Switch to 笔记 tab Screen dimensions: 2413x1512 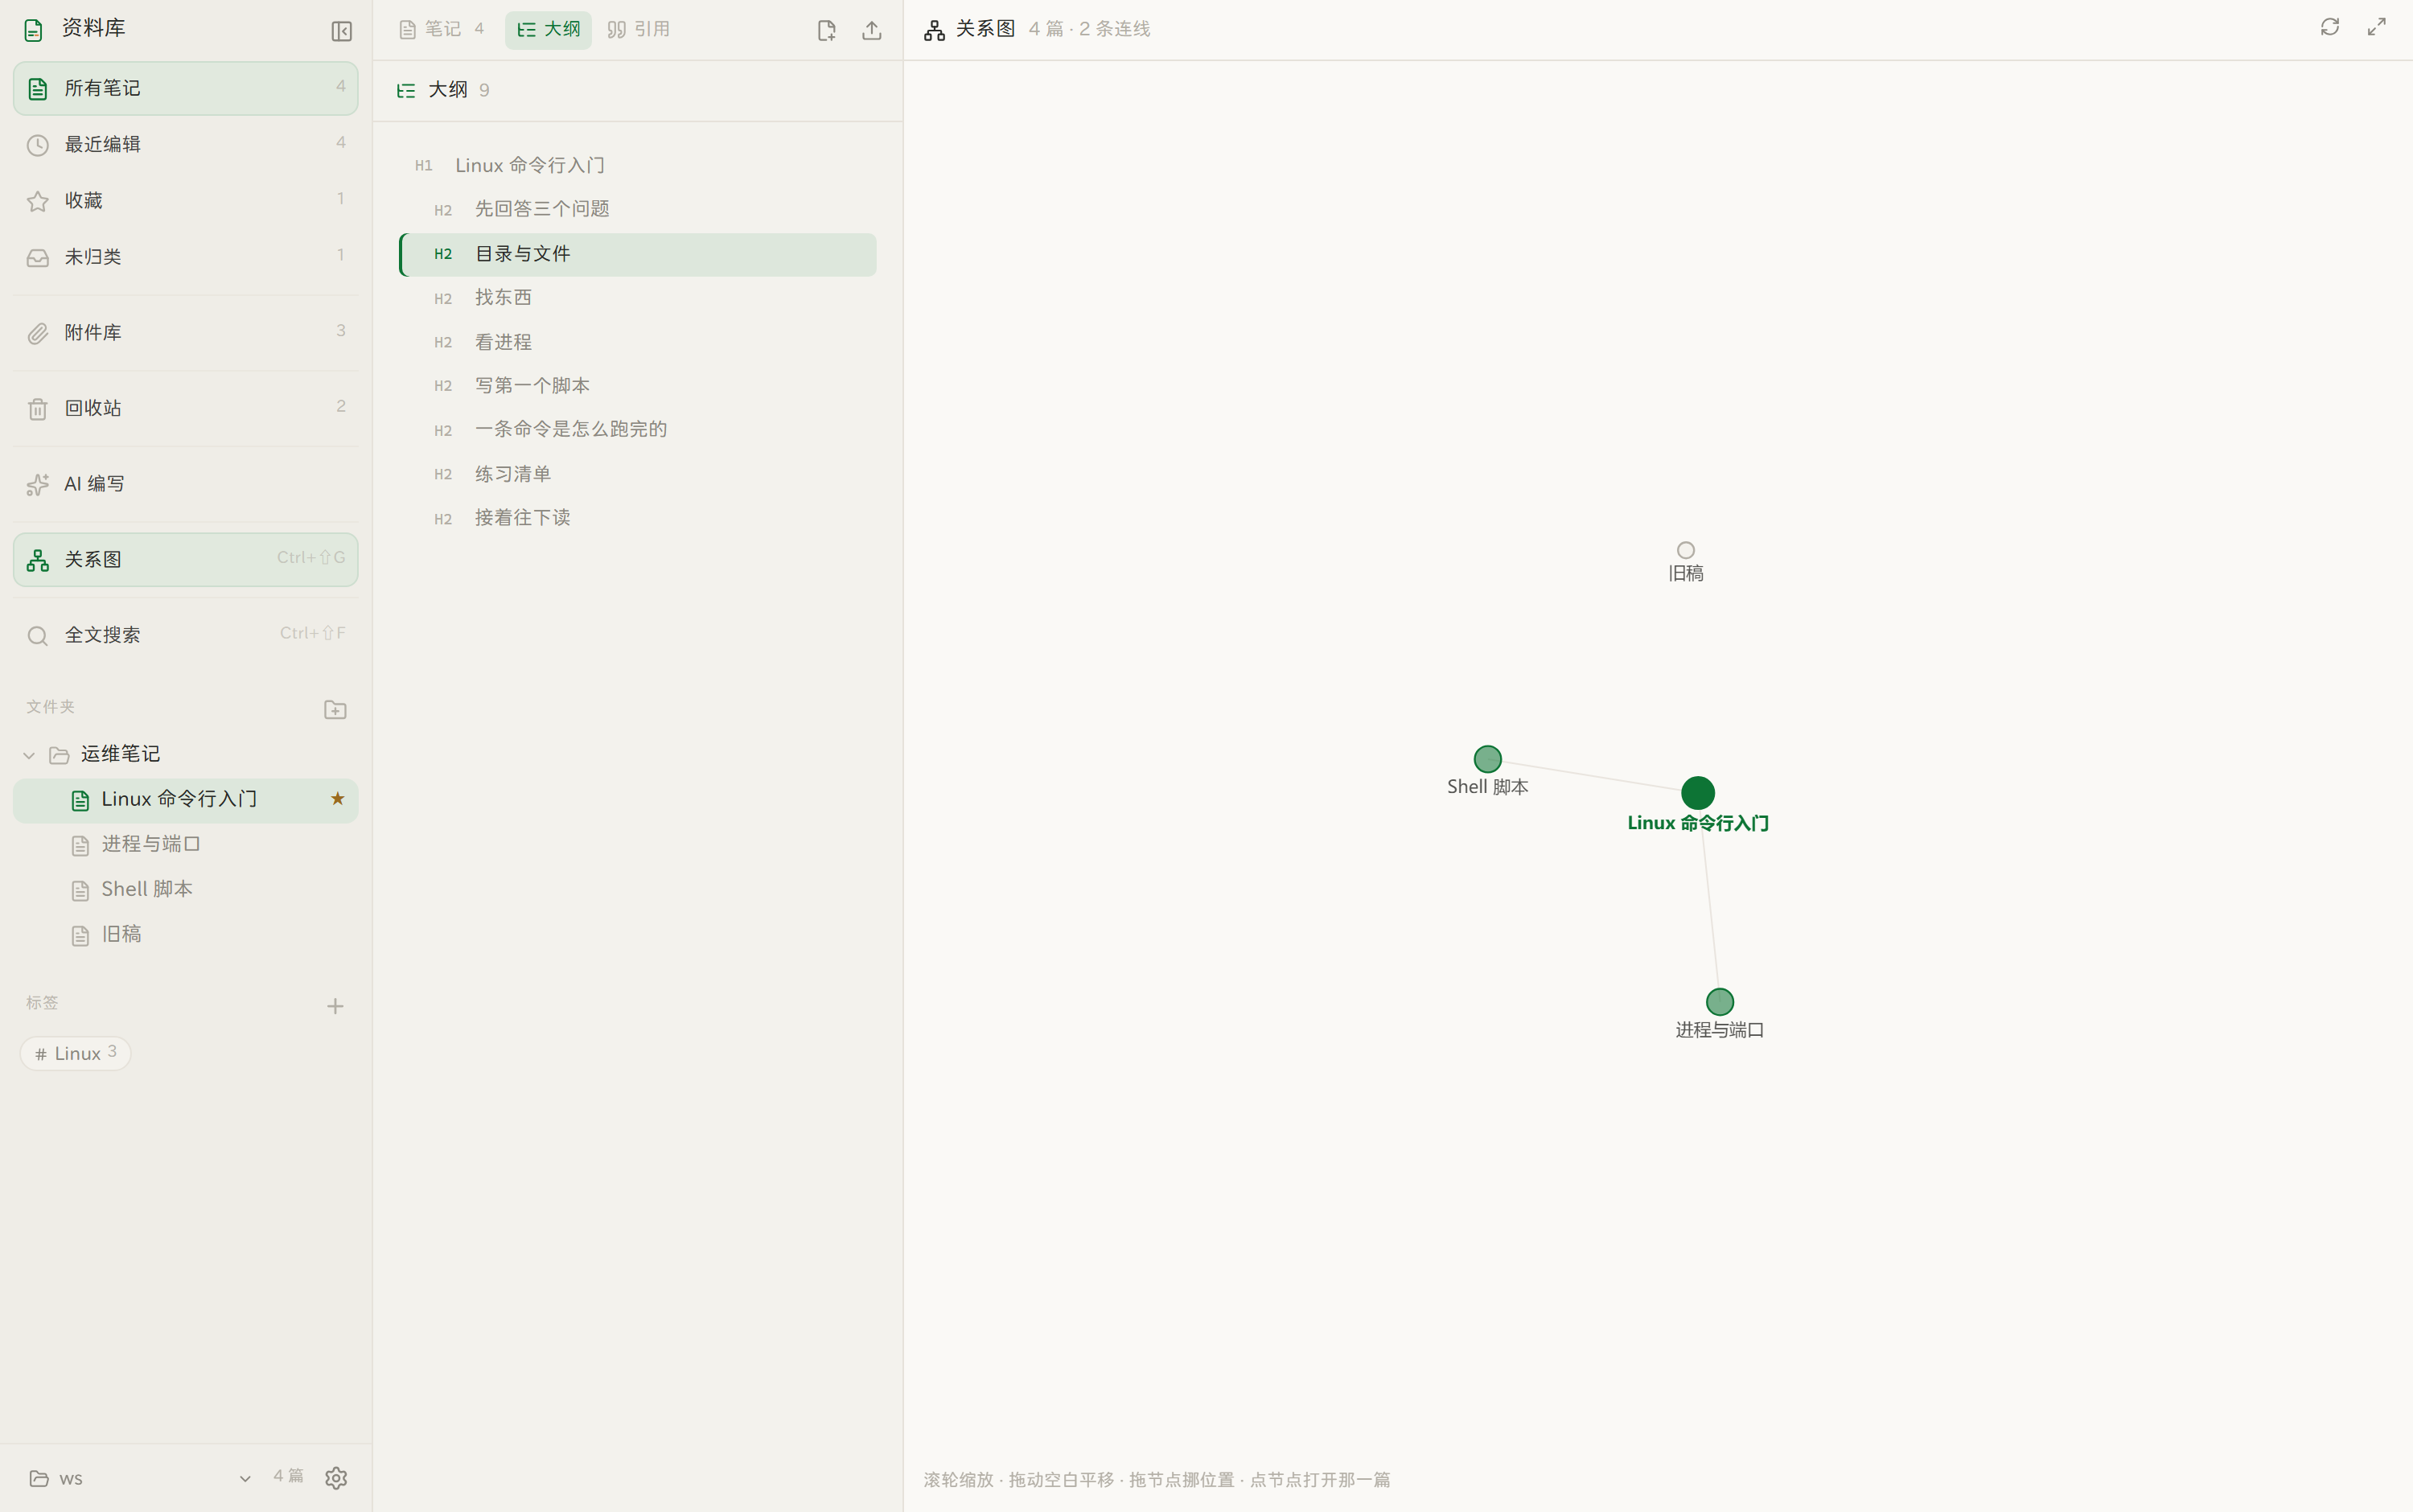click(442, 29)
